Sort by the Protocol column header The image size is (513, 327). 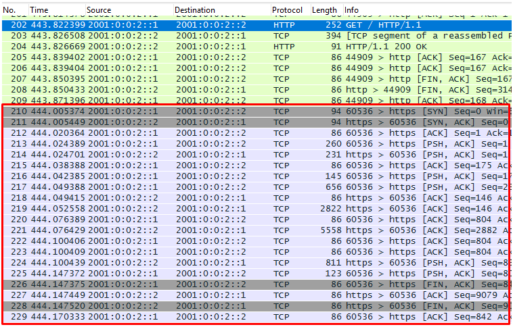(x=288, y=10)
